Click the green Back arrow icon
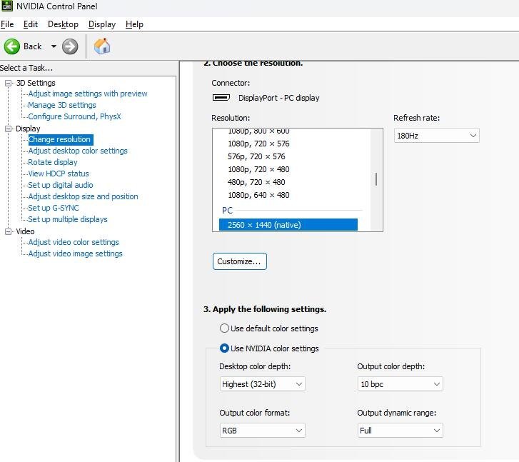 12,46
